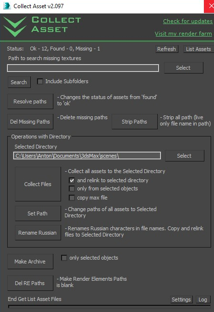Open the List Assets window
The image size is (214, 312).
pyautogui.click(x=198, y=49)
